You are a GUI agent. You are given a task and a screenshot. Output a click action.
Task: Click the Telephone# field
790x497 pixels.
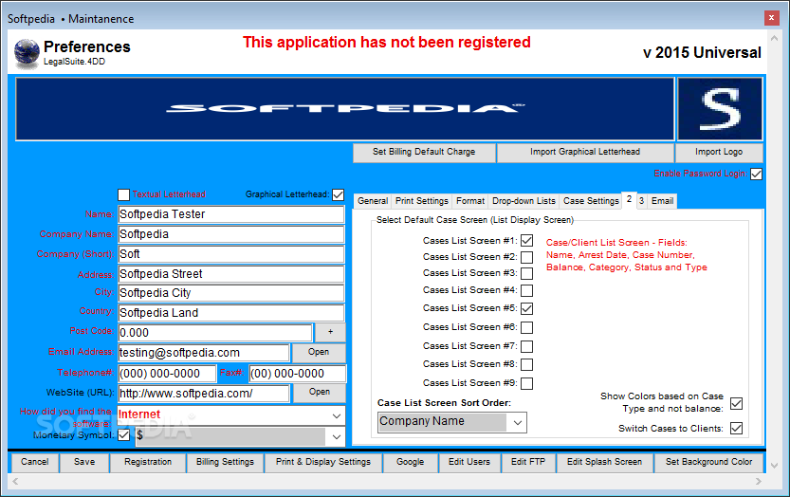[167, 374]
